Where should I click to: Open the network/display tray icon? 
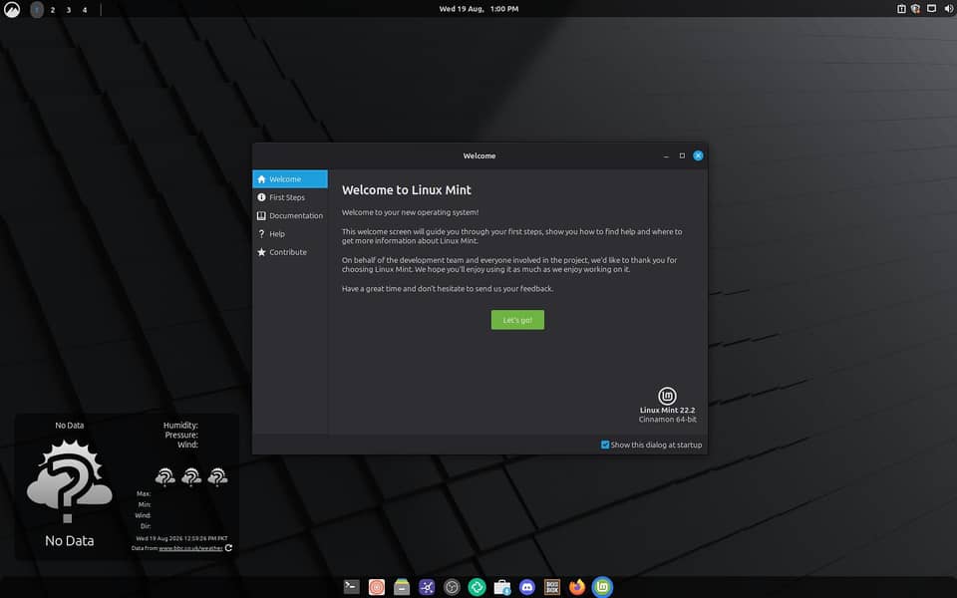pos(931,9)
